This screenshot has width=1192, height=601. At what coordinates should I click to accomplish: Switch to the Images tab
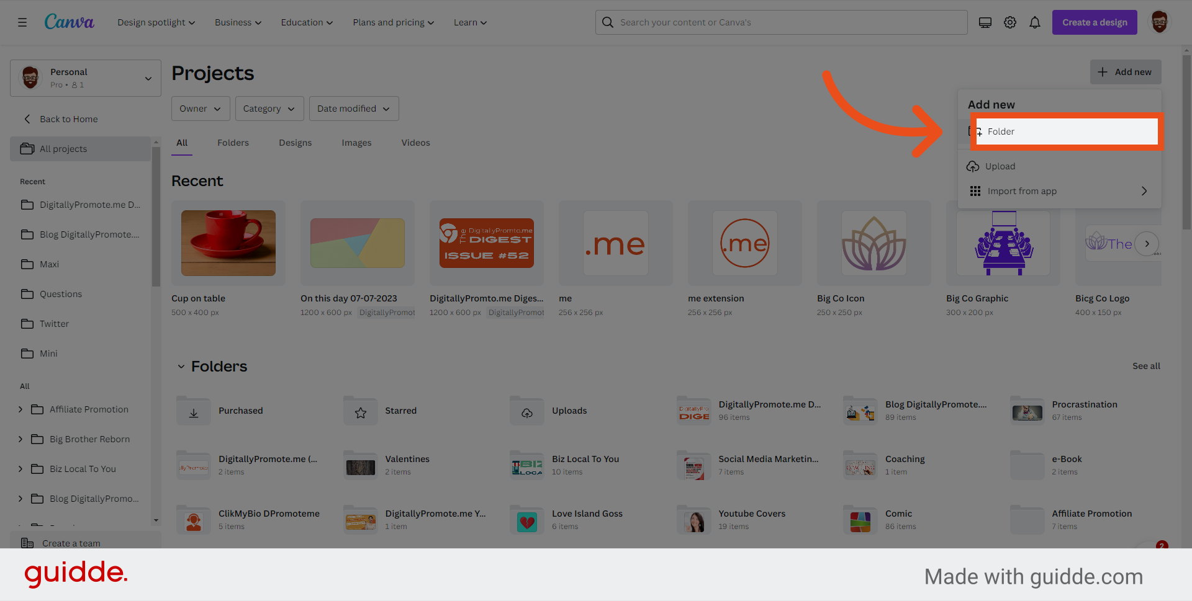[x=356, y=143]
